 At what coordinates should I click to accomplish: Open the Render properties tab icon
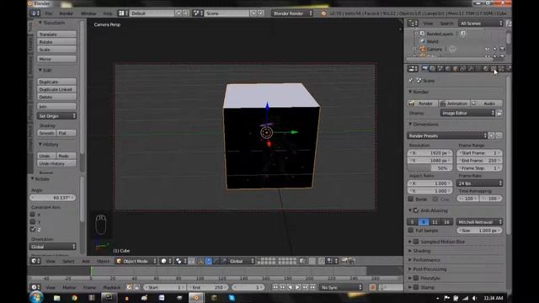coord(424,69)
